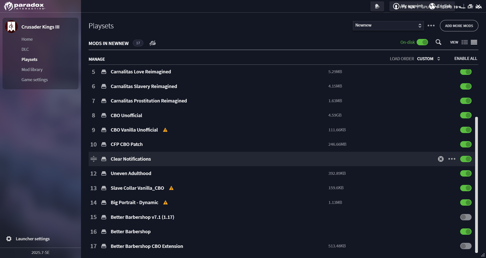Click the ADD MORE MODS button
486x258 pixels.
coord(459,26)
